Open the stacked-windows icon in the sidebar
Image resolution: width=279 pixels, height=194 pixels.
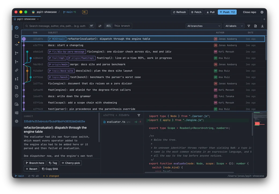click(x=17, y=104)
